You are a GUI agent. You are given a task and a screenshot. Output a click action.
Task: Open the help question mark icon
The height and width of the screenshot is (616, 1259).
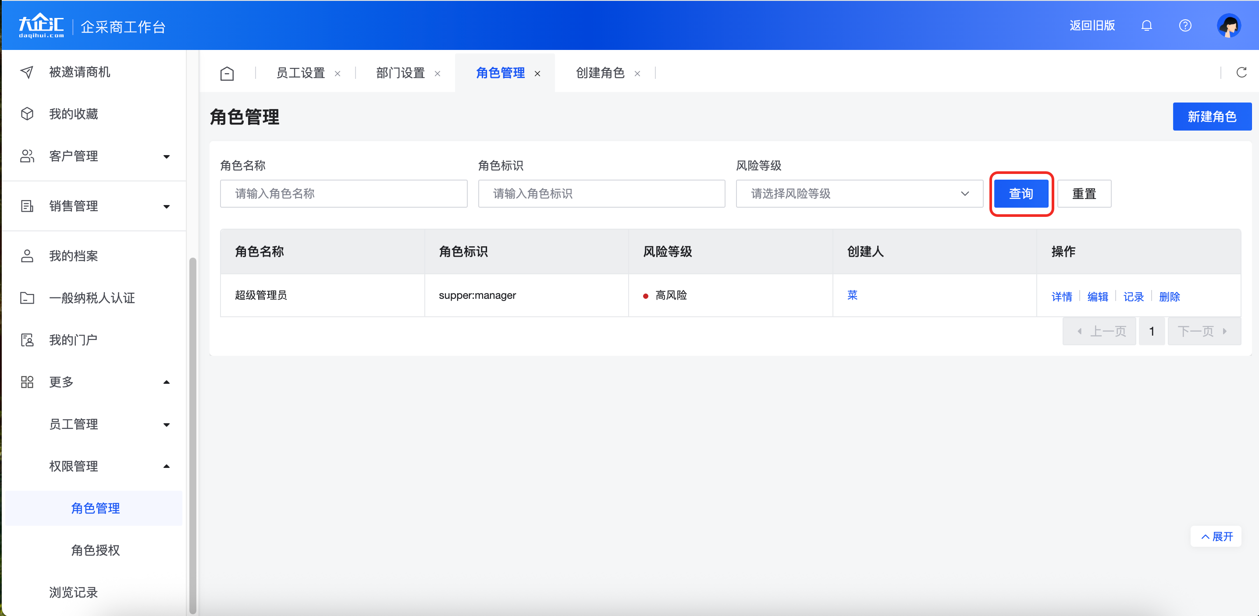click(x=1185, y=25)
